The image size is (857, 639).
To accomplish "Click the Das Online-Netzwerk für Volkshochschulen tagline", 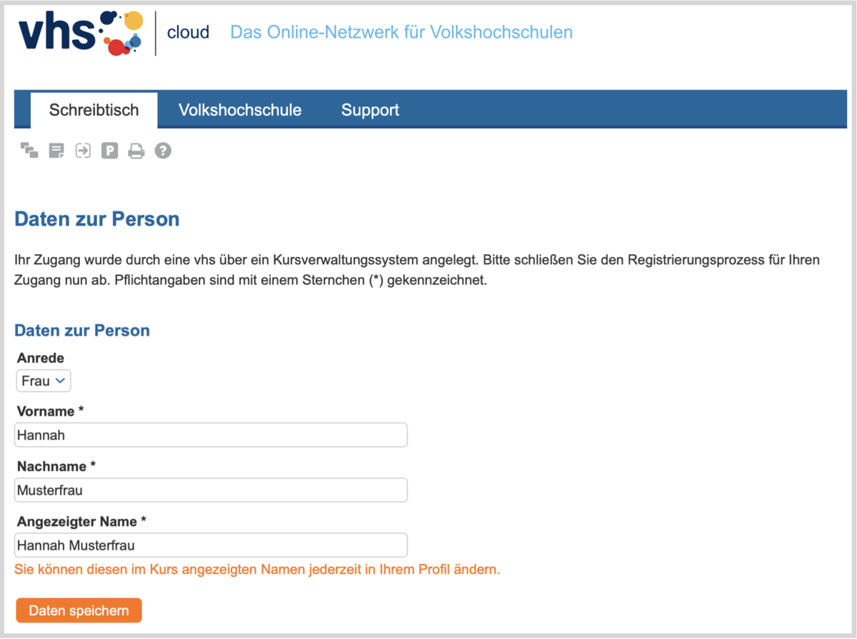I will point(401,33).
